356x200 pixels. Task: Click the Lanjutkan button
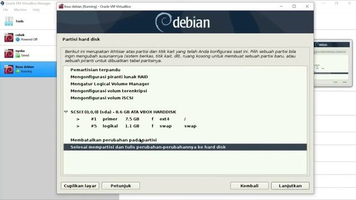tap(290, 186)
